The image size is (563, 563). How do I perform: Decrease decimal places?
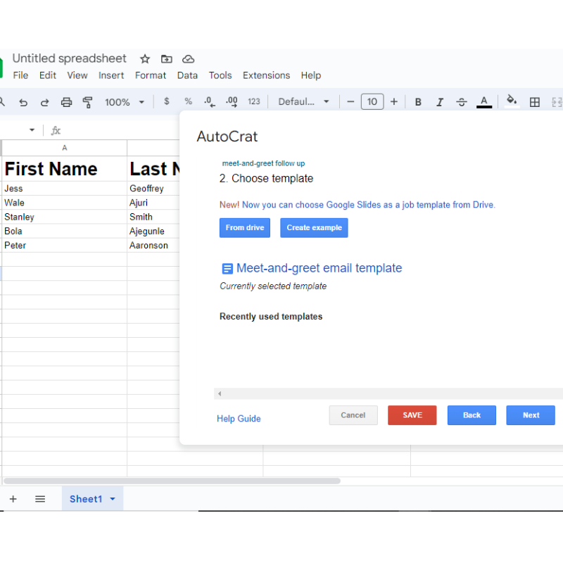210,102
